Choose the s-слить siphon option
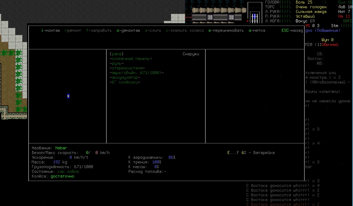The width and height of the screenshot is (353, 206). tap(153, 31)
